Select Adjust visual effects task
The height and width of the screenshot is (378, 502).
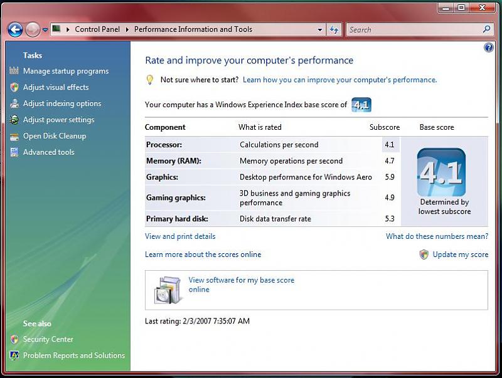[56, 87]
